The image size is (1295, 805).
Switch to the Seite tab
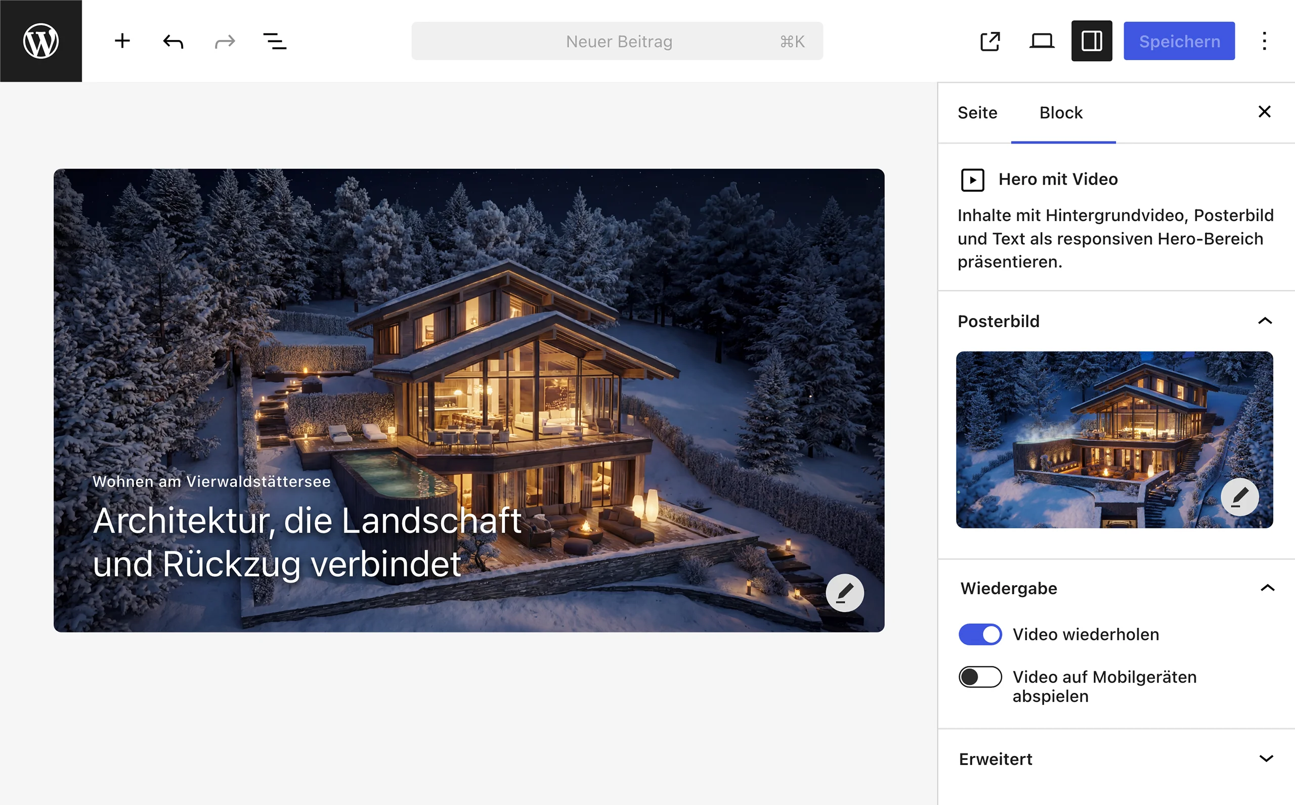click(977, 113)
